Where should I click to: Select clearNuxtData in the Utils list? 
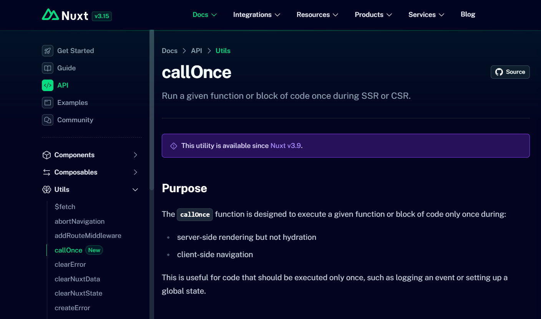[x=77, y=279]
